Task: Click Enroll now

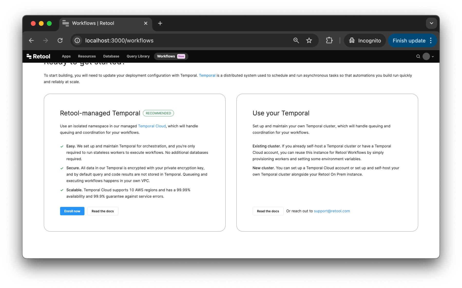Action: pos(72,211)
